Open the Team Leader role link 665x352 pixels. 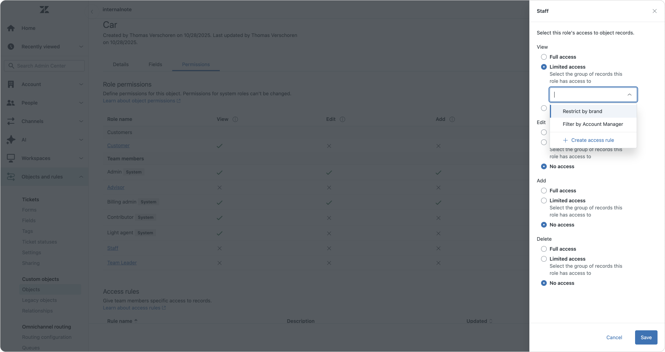click(122, 263)
